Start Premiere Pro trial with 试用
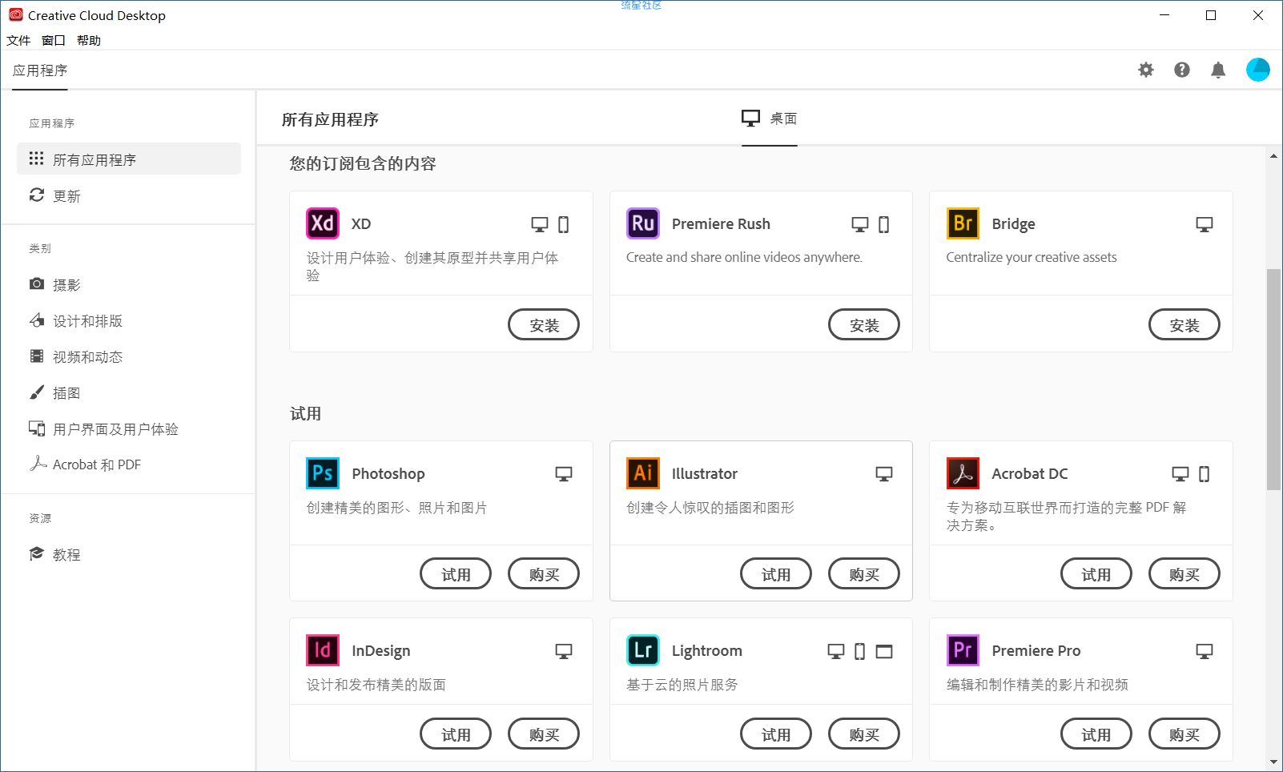Image resolution: width=1283 pixels, height=772 pixels. (x=1096, y=734)
